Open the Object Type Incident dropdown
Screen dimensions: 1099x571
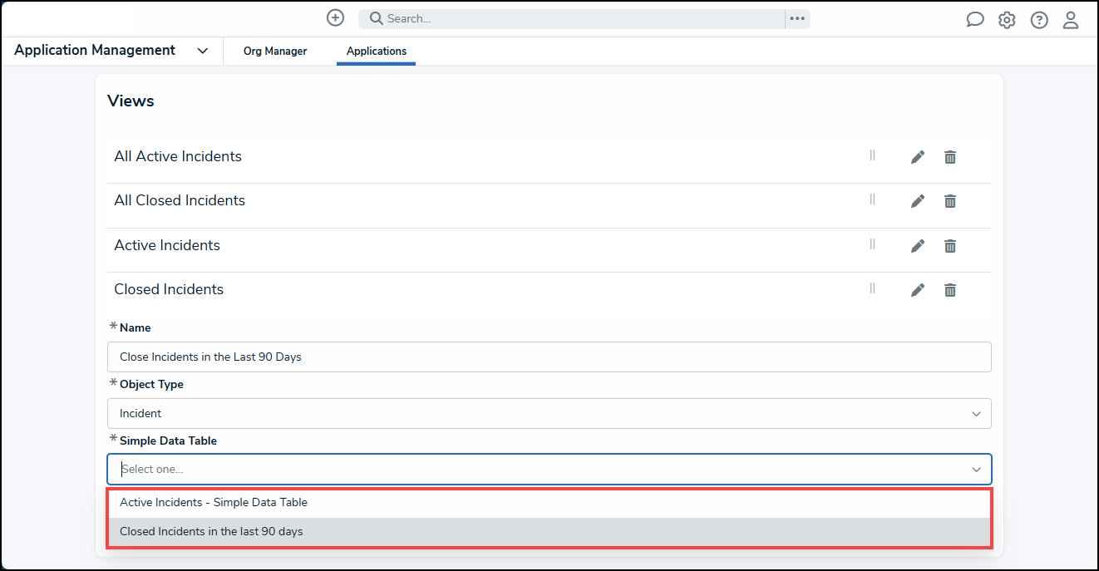[549, 413]
